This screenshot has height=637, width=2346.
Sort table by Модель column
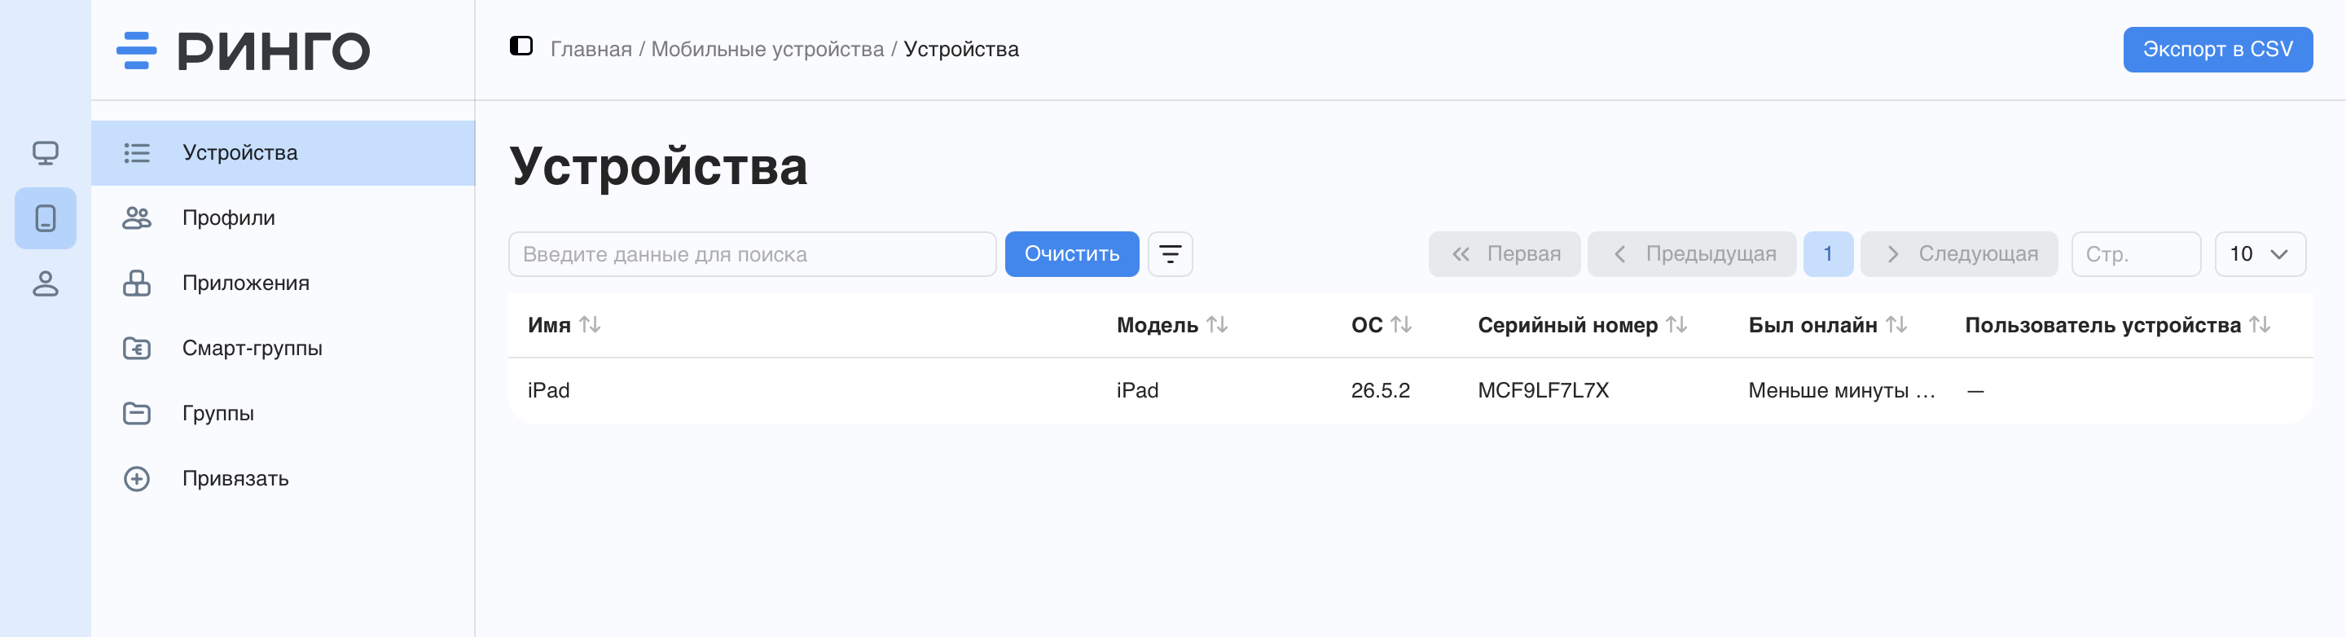pos(1218,324)
